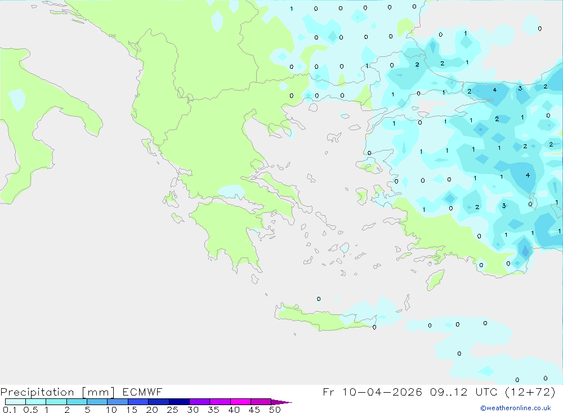Select the 45–50 mm legend swatch
The image size is (563, 413).
[261, 402]
